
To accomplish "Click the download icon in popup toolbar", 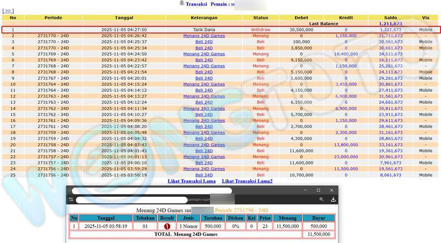I will click(x=334, y=200).
